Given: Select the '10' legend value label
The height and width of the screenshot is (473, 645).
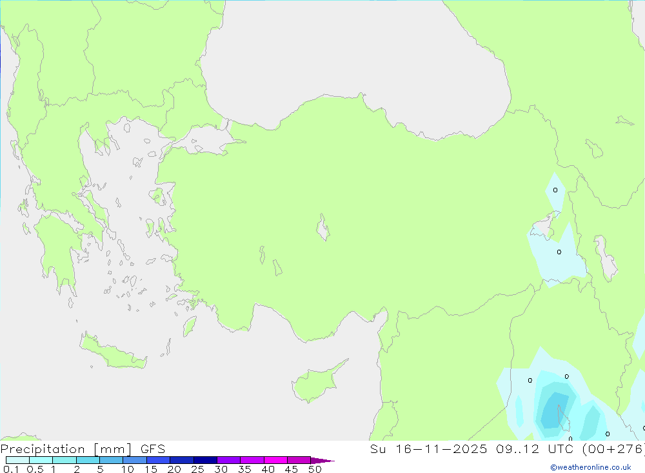Looking at the screenshot, I should 128,469.
